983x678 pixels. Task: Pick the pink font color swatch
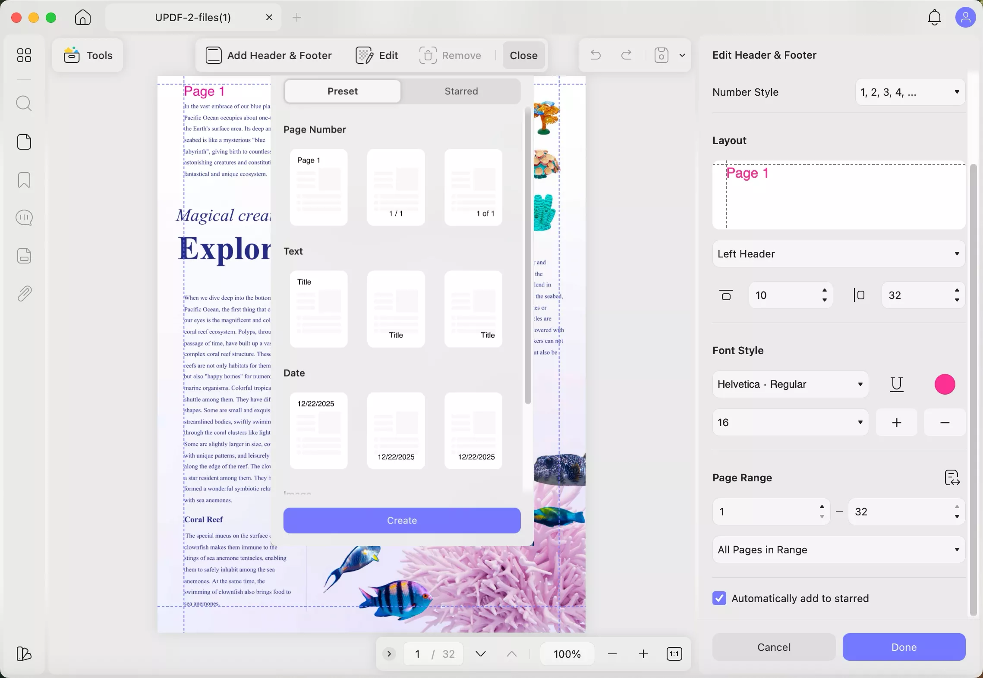[945, 384]
